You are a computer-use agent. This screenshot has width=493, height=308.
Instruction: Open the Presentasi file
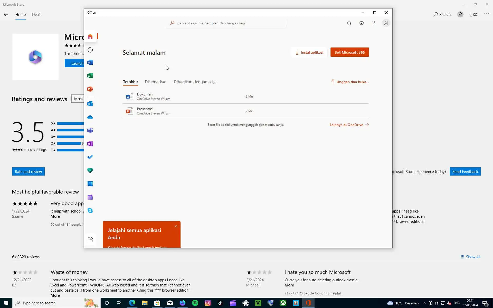click(x=145, y=111)
